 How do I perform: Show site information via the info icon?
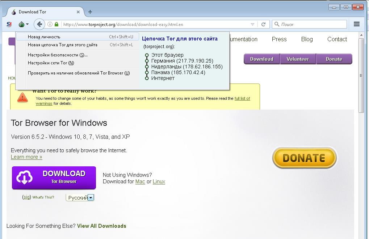pos(50,24)
